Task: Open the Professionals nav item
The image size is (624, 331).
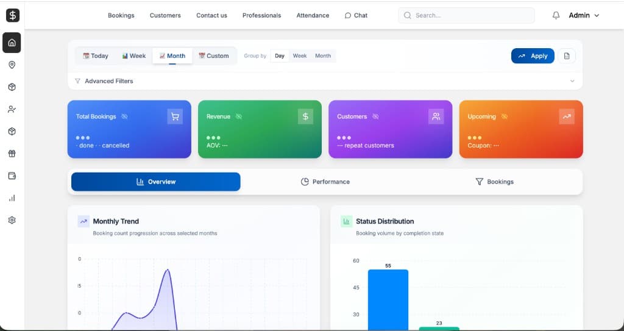Action: tap(262, 15)
